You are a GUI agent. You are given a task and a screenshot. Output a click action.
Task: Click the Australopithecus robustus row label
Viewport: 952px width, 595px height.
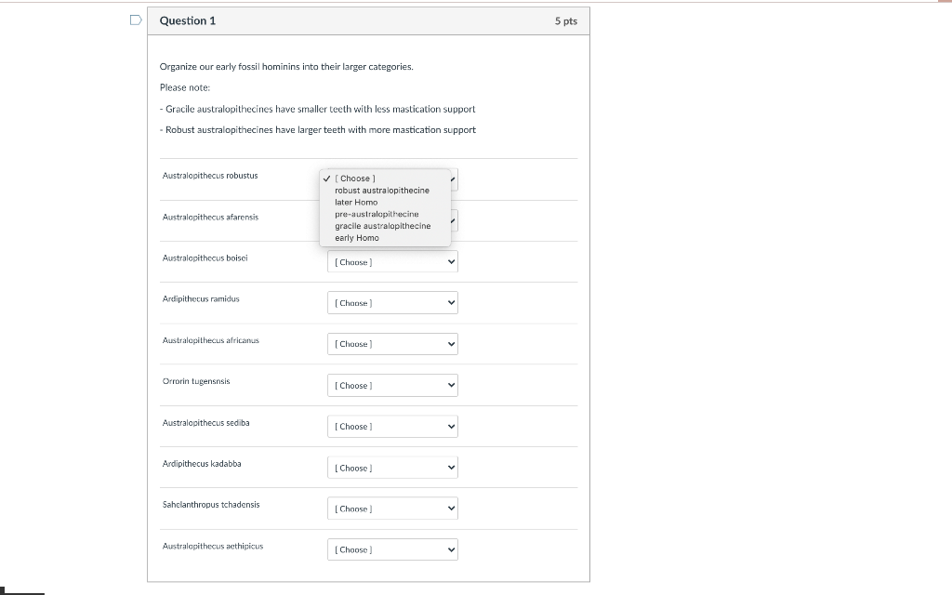click(209, 176)
